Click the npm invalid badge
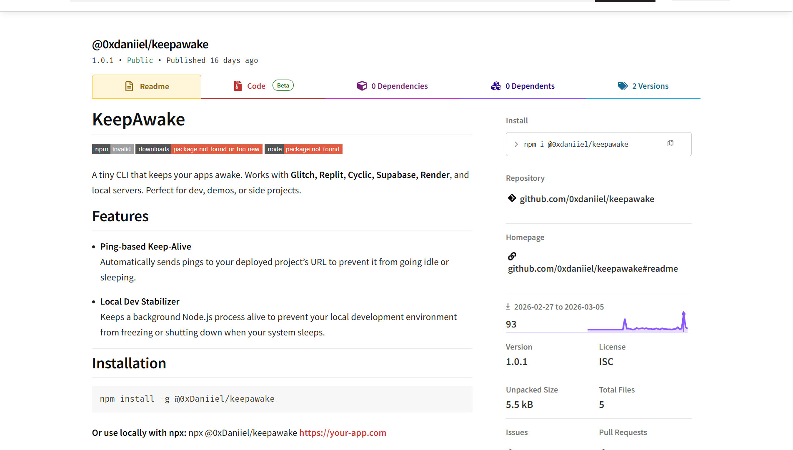Screen dimensions: 793x450 pos(113,149)
